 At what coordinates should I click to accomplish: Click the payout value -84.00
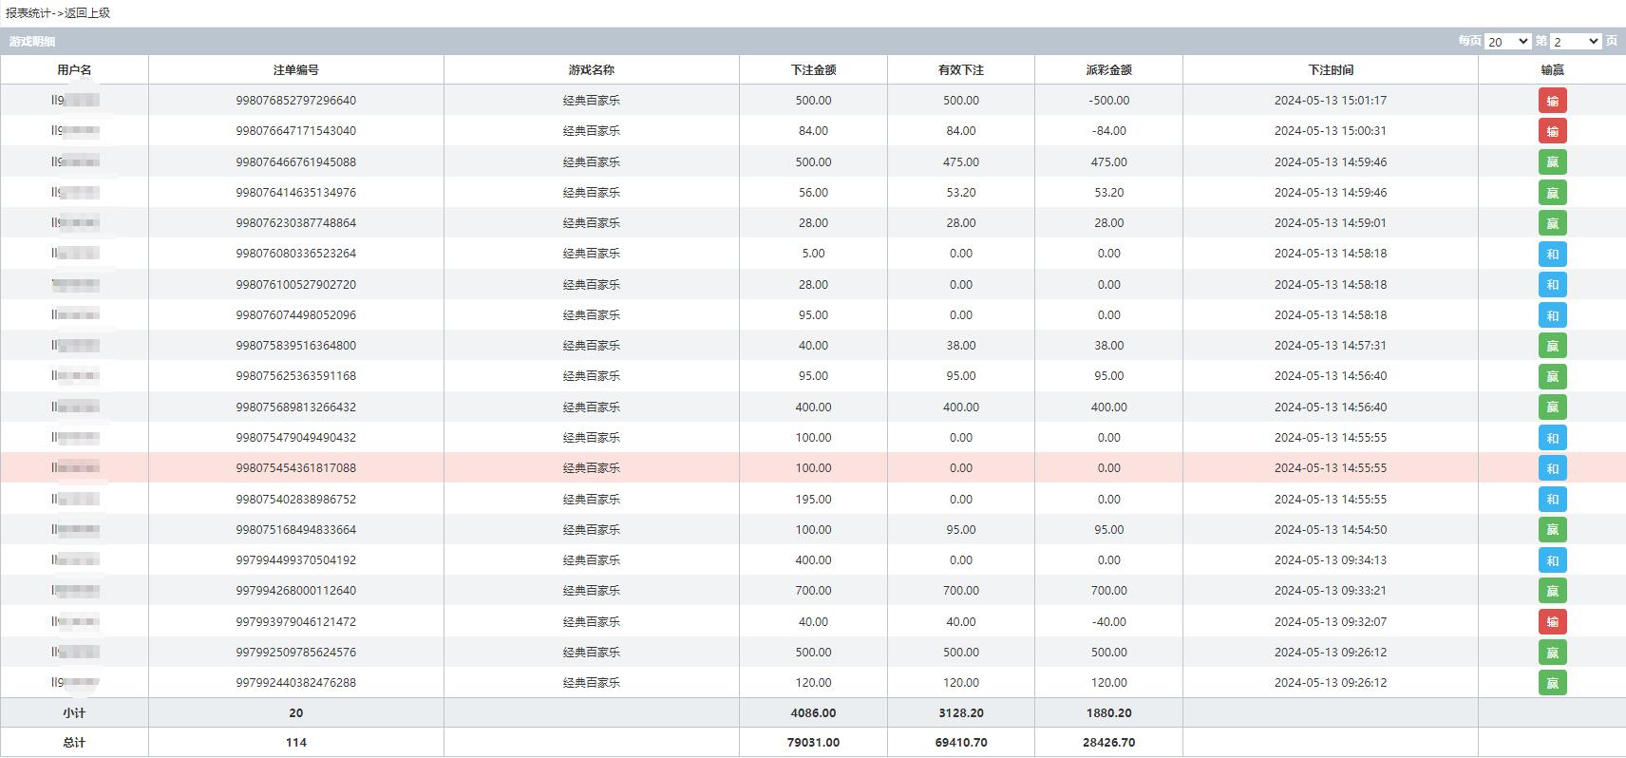[x=1109, y=131]
